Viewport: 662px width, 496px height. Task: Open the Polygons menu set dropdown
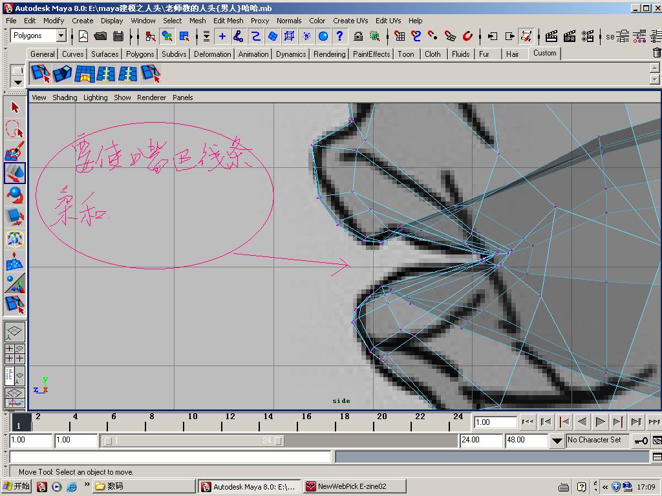tap(61, 36)
